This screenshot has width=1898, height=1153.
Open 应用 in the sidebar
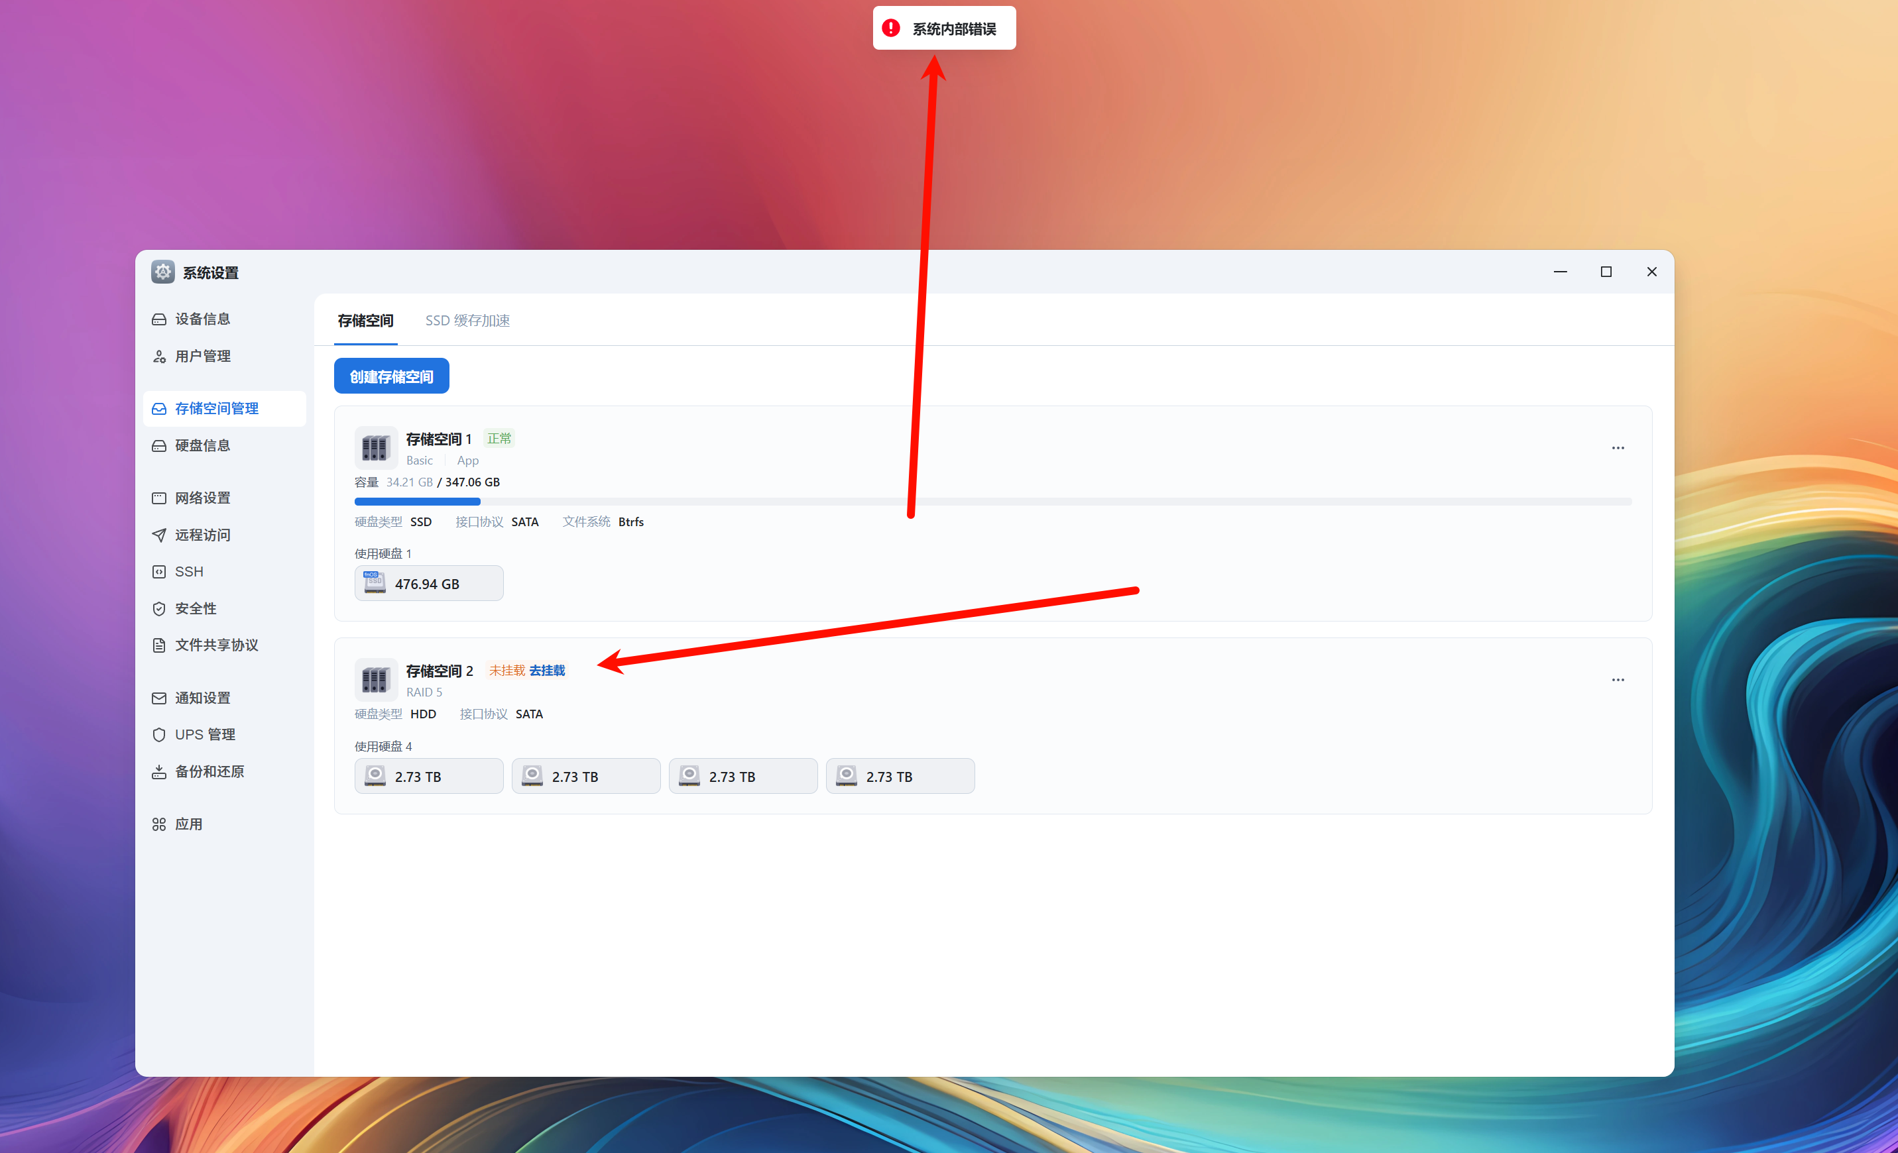tap(189, 824)
